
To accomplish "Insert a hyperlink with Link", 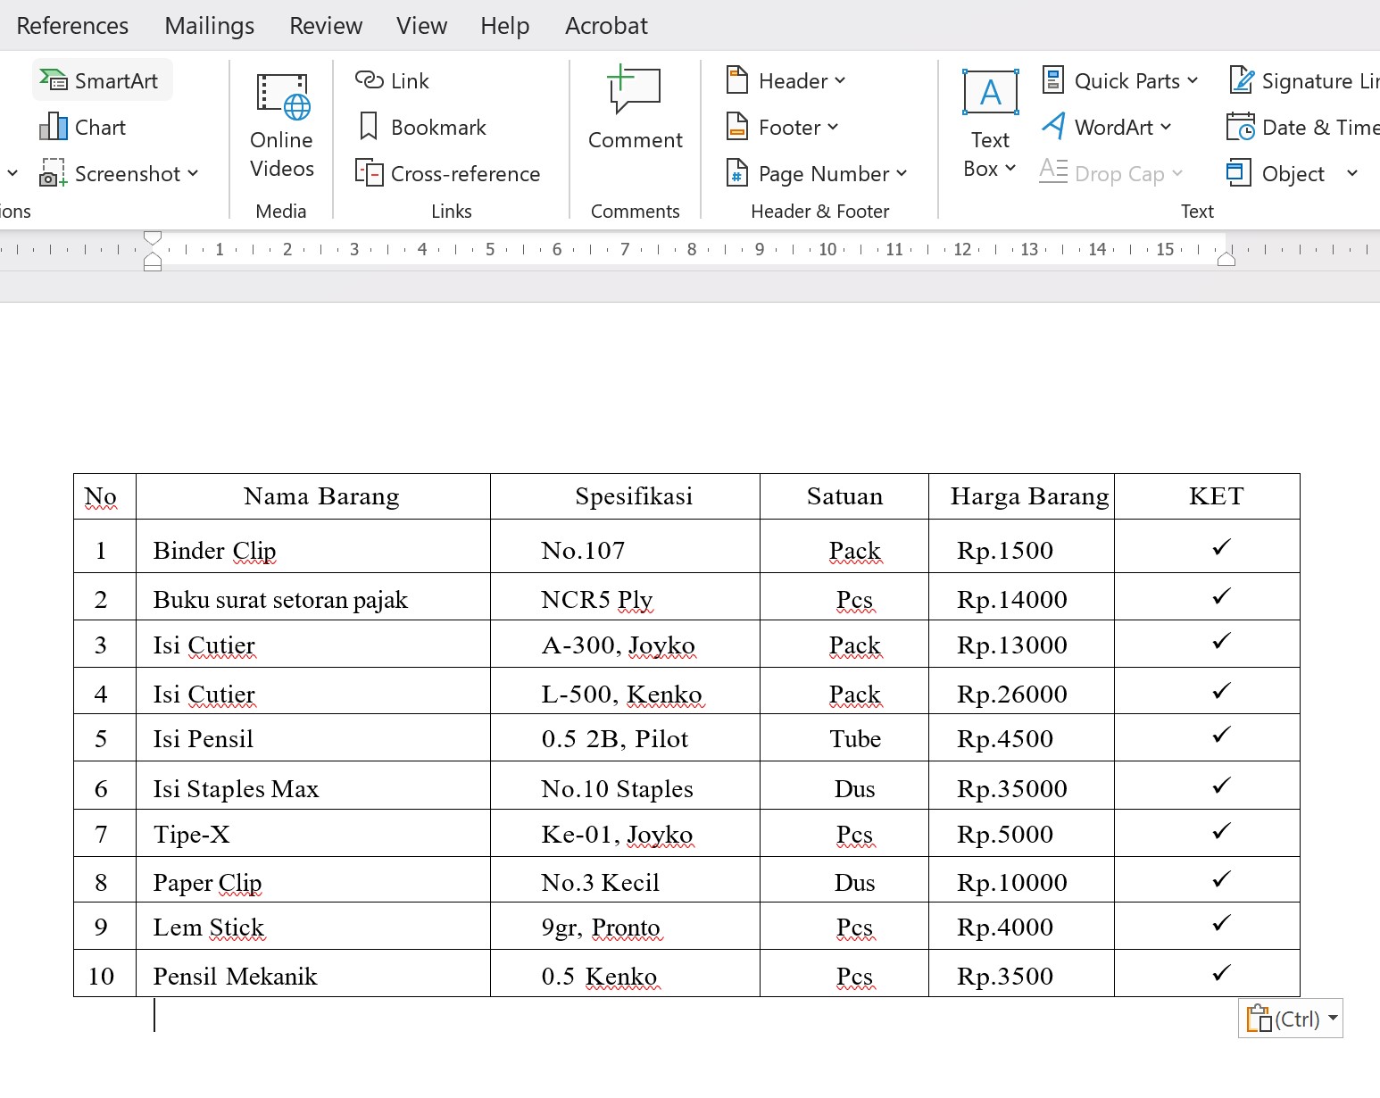I will coord(392,80).
